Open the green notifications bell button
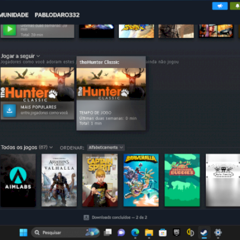Screen dimensions: 240x240 pos(236,6)
